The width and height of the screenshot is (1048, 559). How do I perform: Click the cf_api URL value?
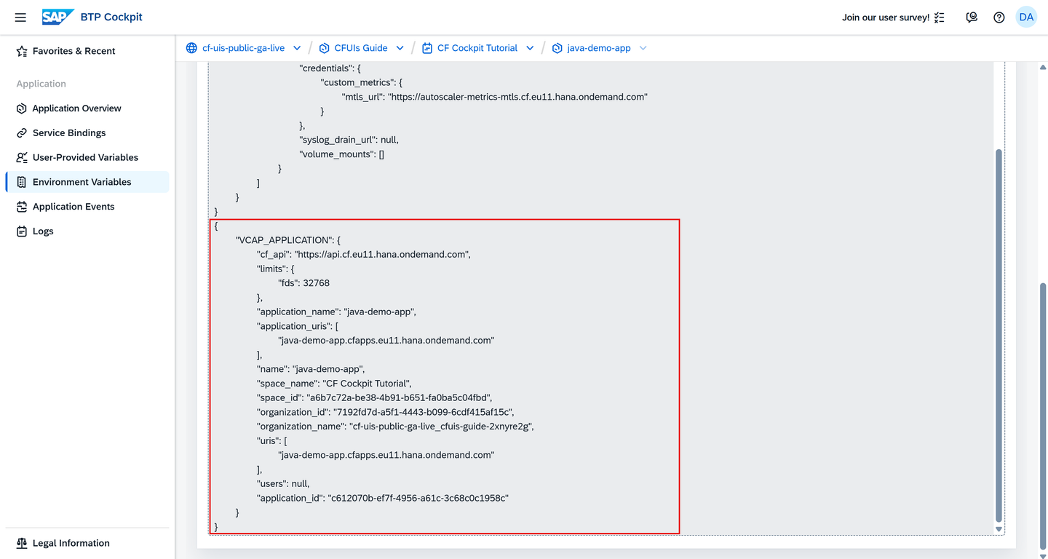pyautogui.click(x=381, y=255)
